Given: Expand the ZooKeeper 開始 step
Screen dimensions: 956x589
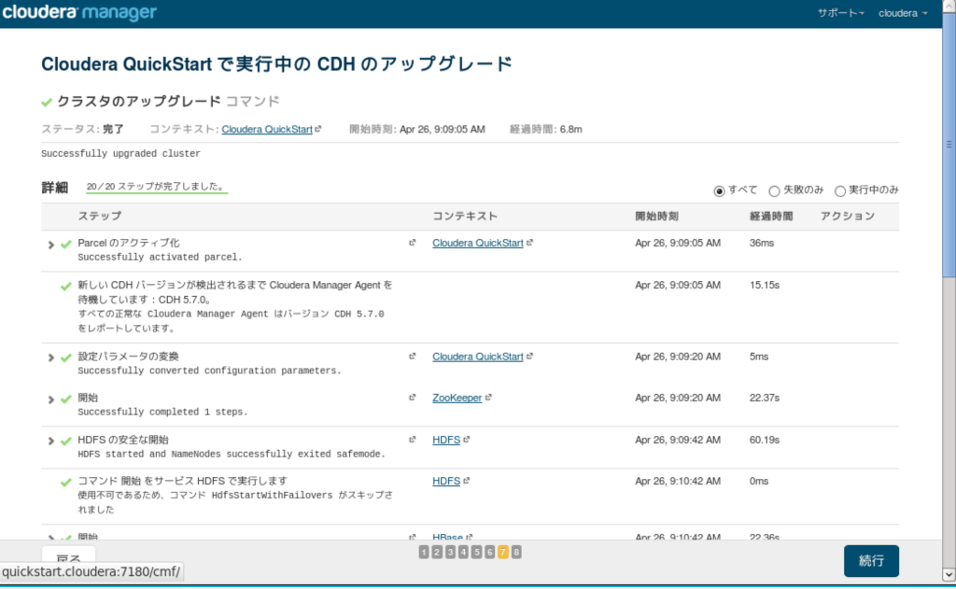Looking at the screenshot, I should point(51,400).
